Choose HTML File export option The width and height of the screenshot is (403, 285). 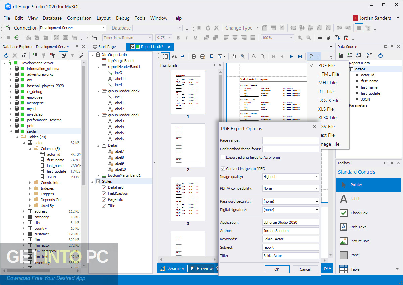click(x=328, y=74)
